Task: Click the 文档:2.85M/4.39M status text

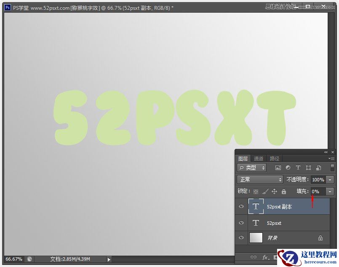Action: [x=70, y=259]
